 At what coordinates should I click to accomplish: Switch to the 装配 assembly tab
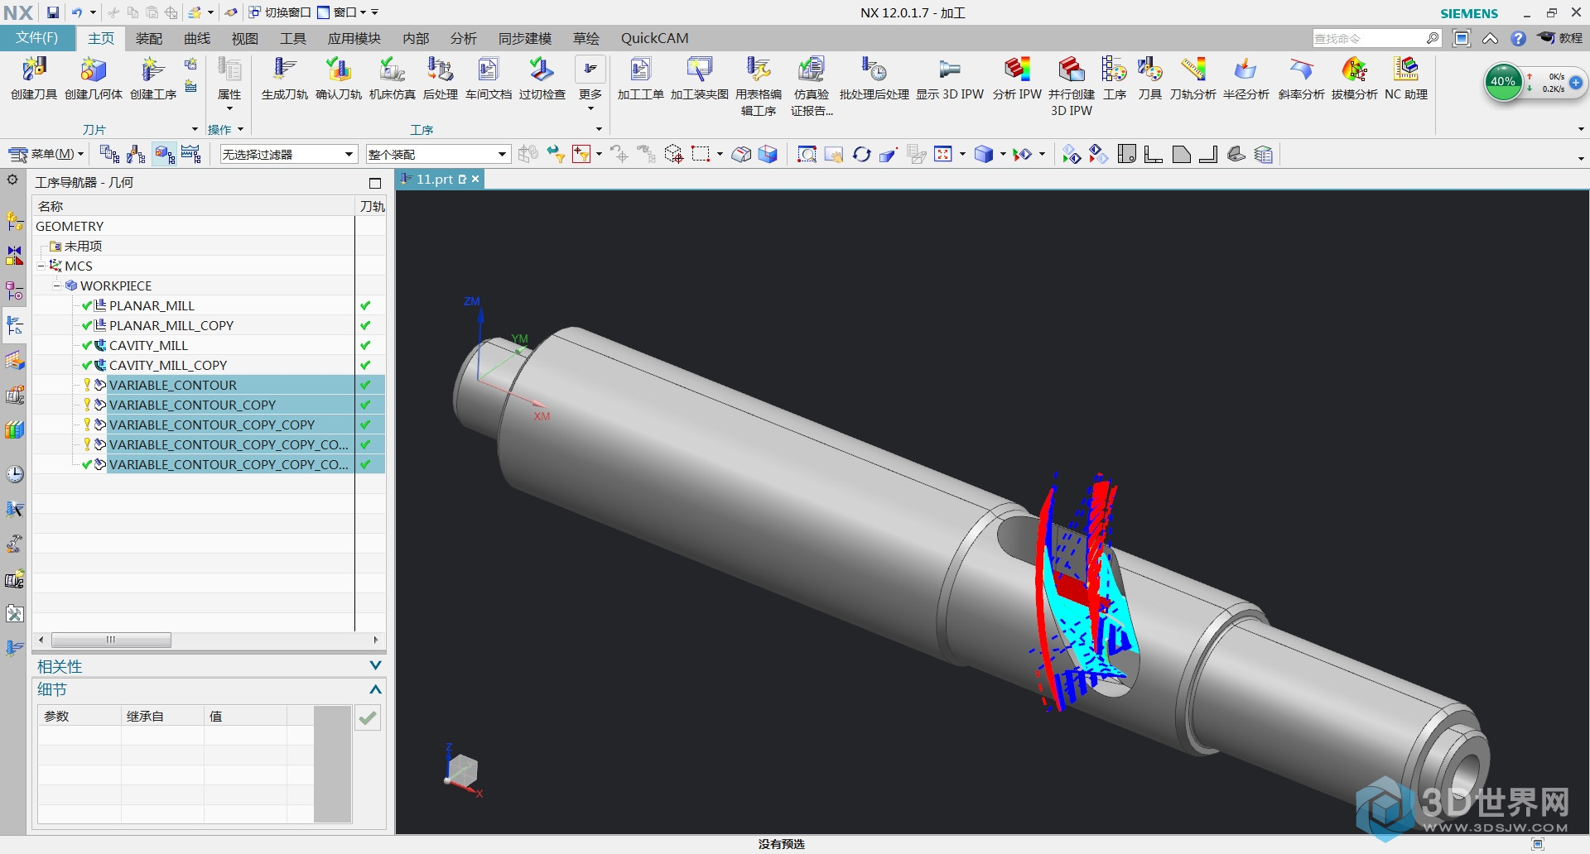149,38
